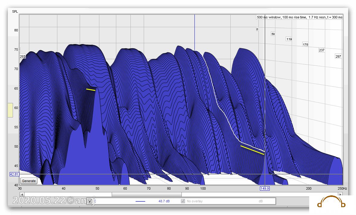Viewport: 356px width, 215px height.
Task: Click the Generate button
Action: [x=29, y=181]
